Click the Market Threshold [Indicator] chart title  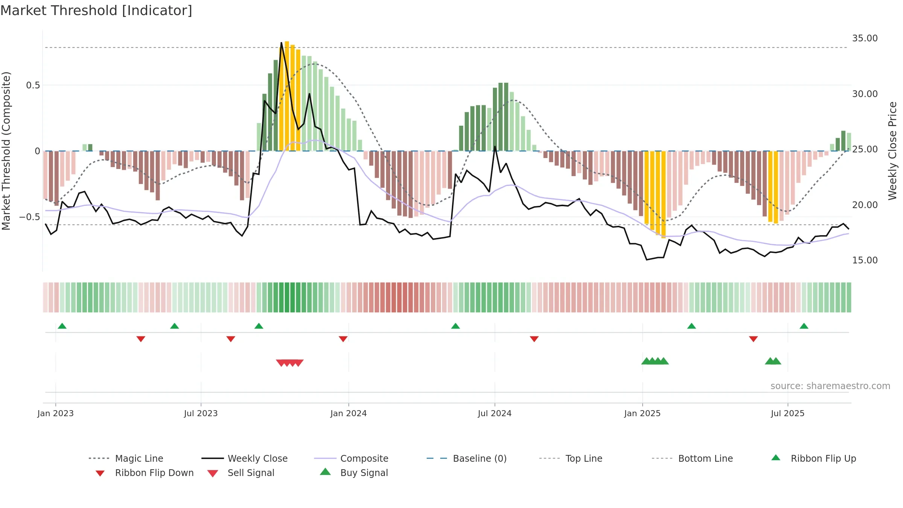[96, 11]
